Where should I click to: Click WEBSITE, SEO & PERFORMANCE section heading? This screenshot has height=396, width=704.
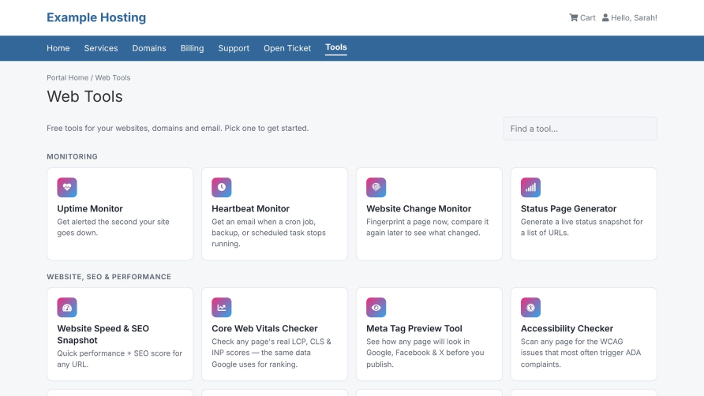tap(109, 277)
